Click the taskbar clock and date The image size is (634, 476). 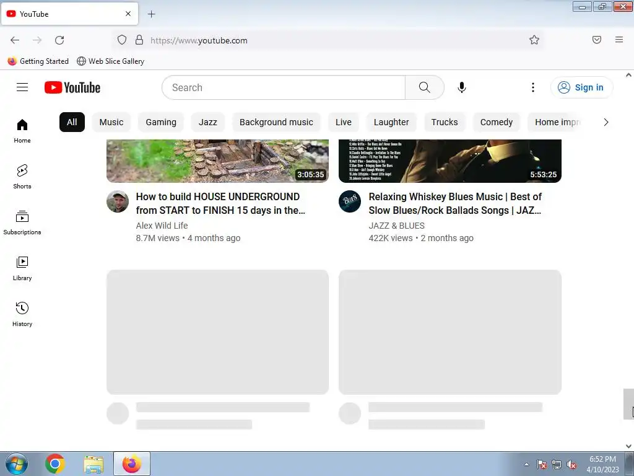[602, 464]
